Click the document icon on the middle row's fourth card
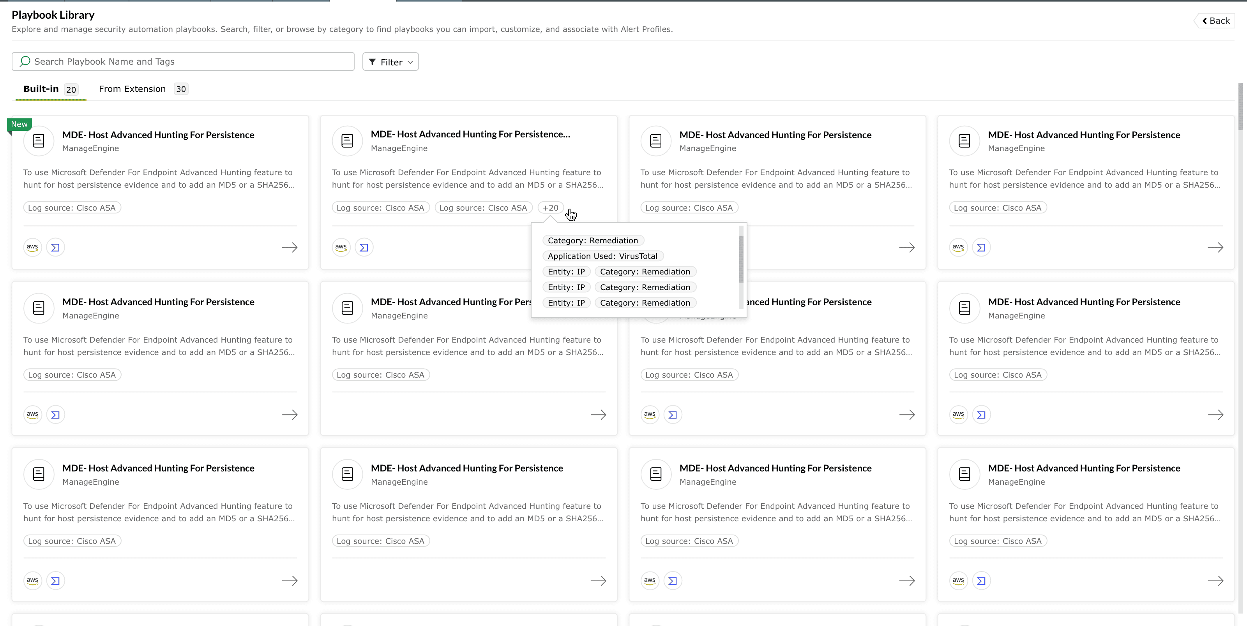This screenshot has width=1247, height=626. (x=964, y=308)
